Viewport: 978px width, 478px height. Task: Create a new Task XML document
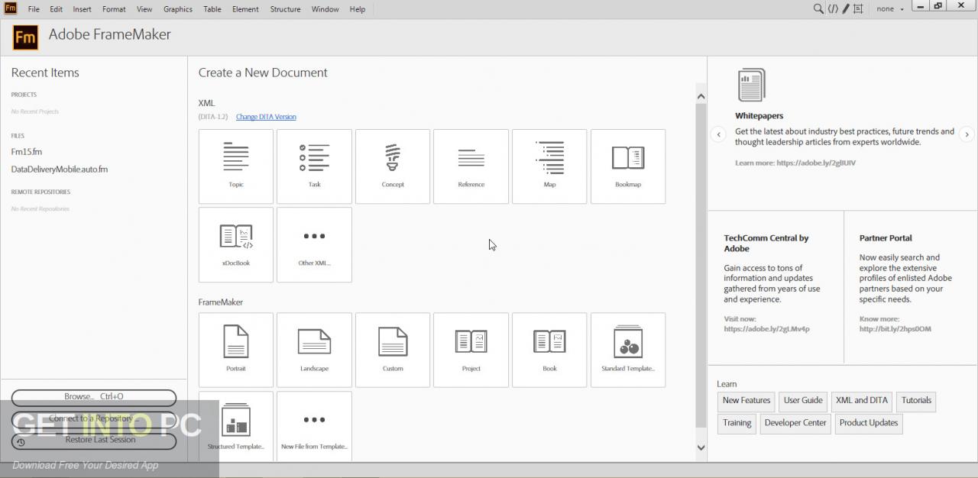(314, 166)
